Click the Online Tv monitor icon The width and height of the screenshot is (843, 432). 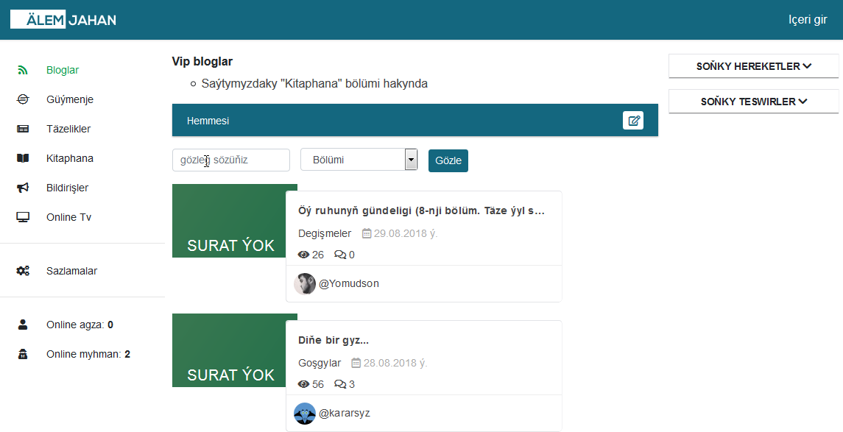click(x=23, y=217)
